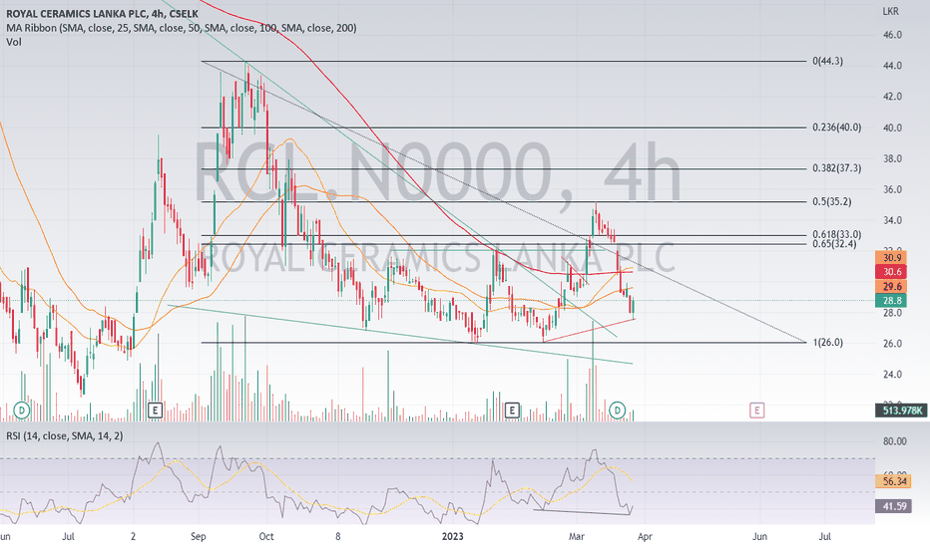Click the 26.0 price axis label
The width and height of the screenshot is (930, 548).
point(892,344)
